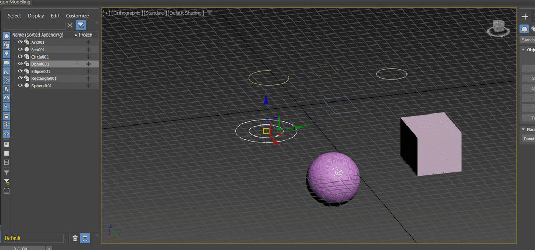This screenshot has width=535, height=250.
Task: Hide Circle001 using its eye icon
Action: coord(20,56)
